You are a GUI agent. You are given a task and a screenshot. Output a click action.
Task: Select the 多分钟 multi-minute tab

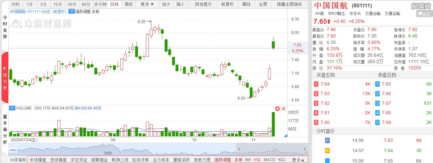[x=100, y=4]
